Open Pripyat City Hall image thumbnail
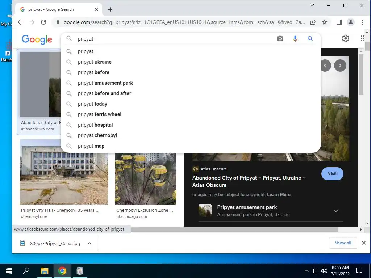Screen dimensions: 371x278 click(64, 172)
